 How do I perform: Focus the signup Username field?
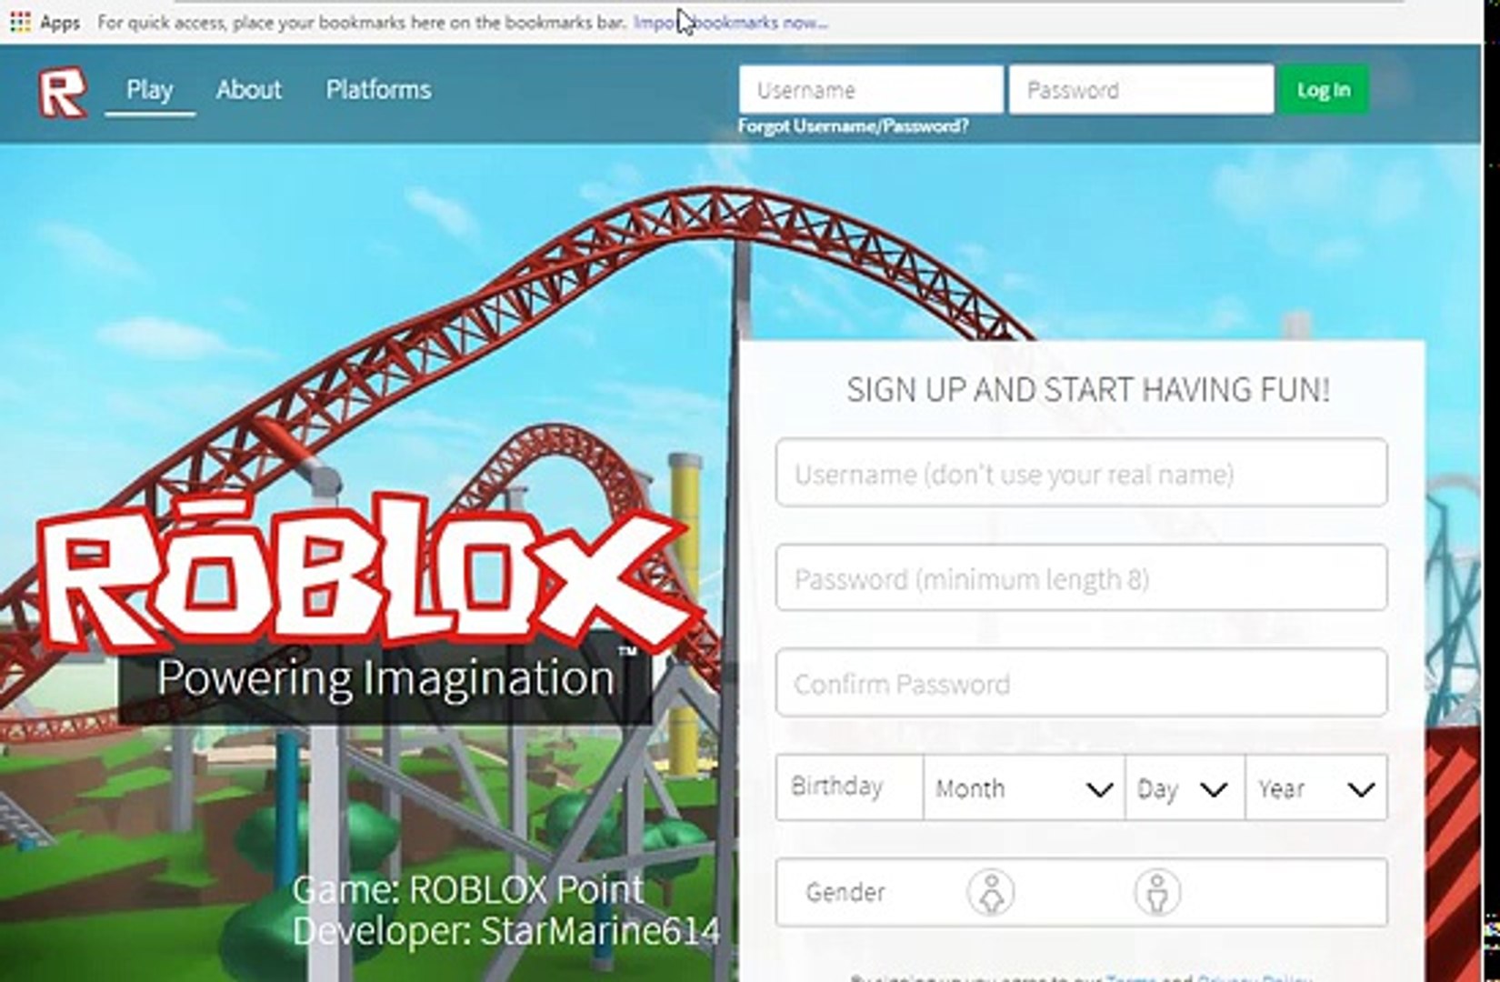[1081, 473]
